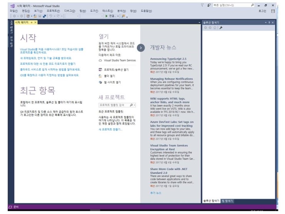
Task: Toggle auto-hide pin of Solution Explorer
Action: (x=269, y=23)
